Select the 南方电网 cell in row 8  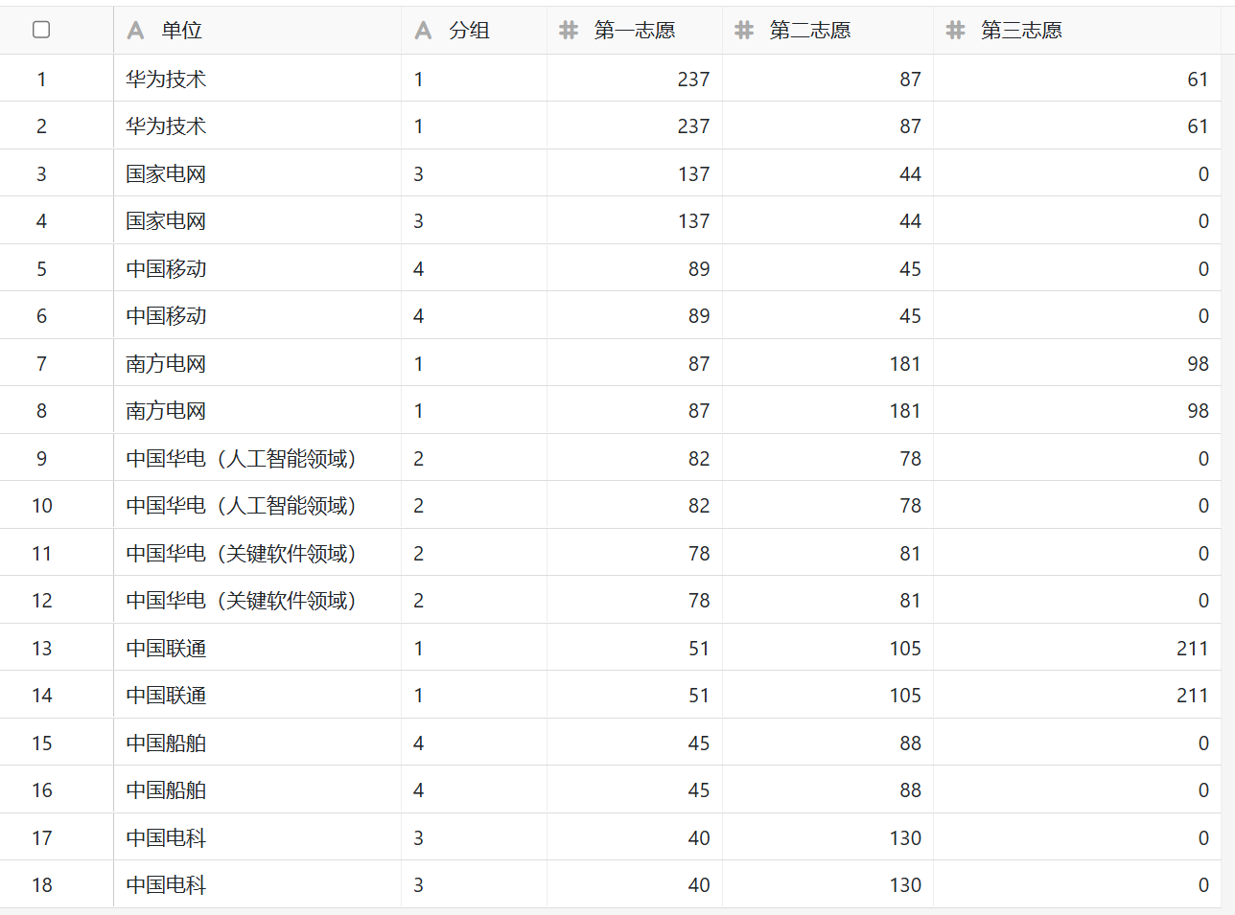[166, 411]
